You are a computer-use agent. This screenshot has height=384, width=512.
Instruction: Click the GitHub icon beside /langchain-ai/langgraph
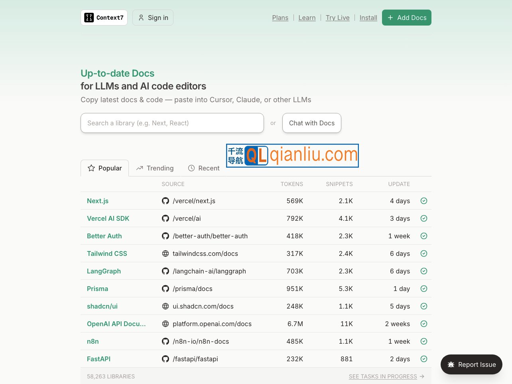(x=165, y=271)
